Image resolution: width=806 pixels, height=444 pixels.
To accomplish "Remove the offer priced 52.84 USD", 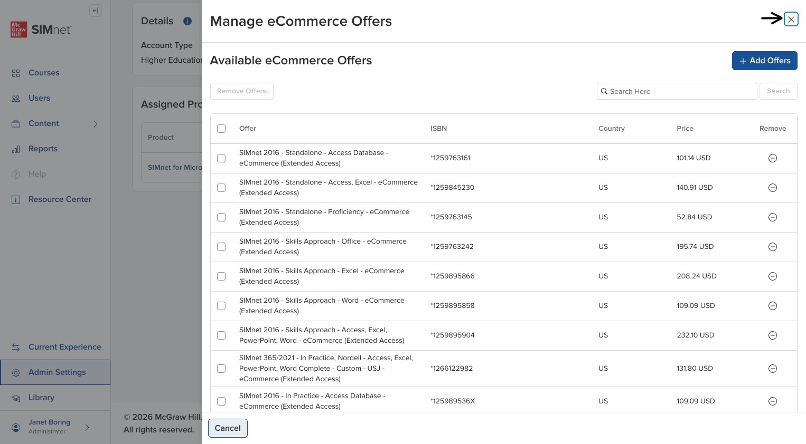I will (x=772, y=217).
